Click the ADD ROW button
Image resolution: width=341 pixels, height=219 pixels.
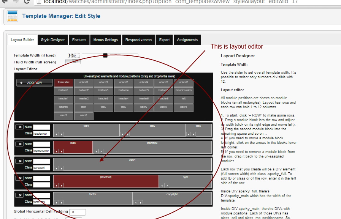(x=34, y=83)
